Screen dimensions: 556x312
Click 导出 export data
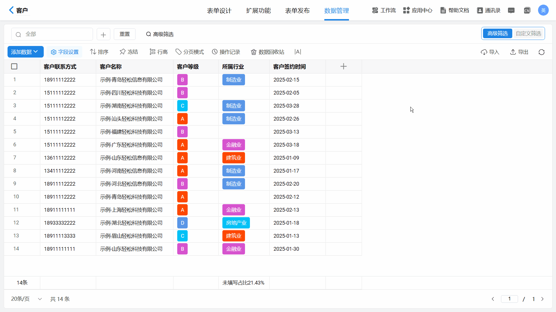[x=519, y=52]
